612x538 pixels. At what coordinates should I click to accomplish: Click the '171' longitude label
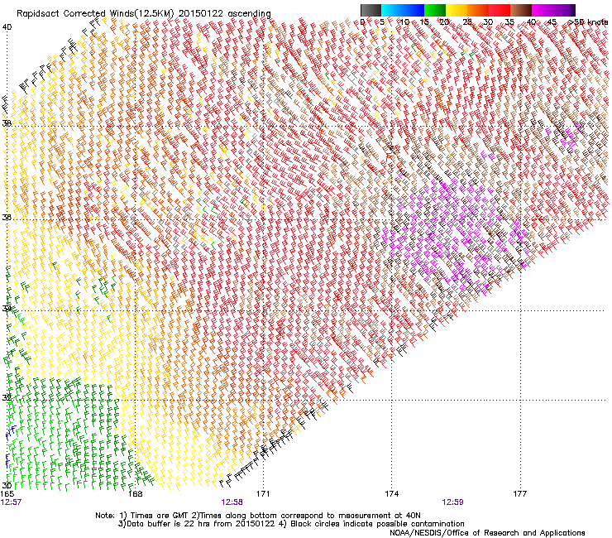(x=263, y=494)
